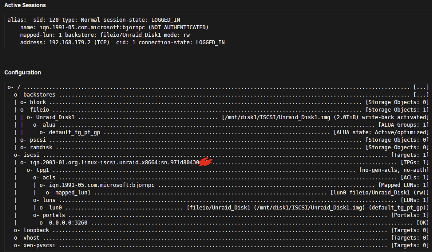
Task: Select the pscsi backstore entry
Action: click(38, 140)
